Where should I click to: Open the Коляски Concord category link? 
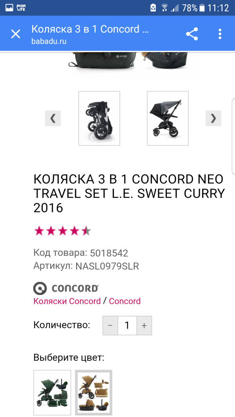click(x=67, y=301)
